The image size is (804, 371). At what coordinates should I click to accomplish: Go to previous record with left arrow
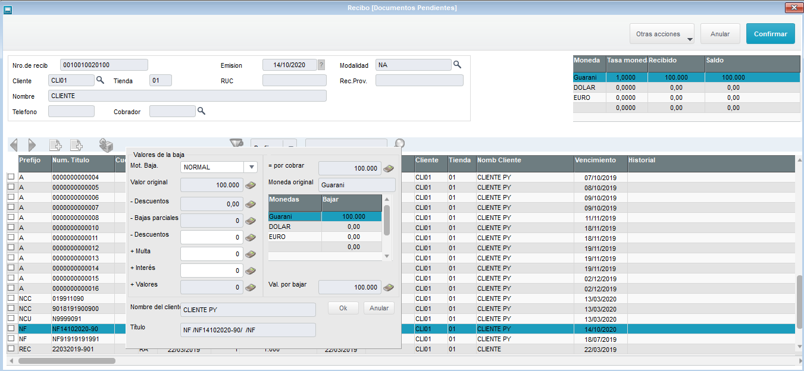click(x=14, y=144)
